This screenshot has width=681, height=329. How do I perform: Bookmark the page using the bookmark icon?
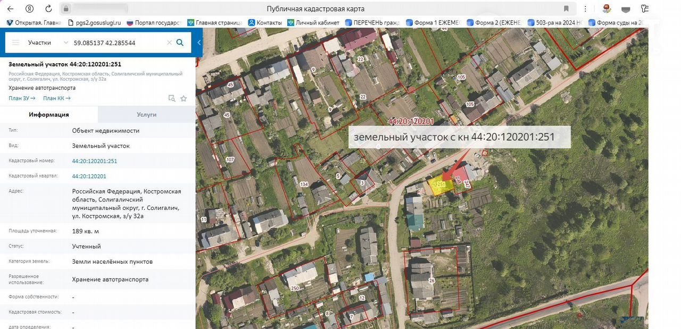tap(566, 9)
